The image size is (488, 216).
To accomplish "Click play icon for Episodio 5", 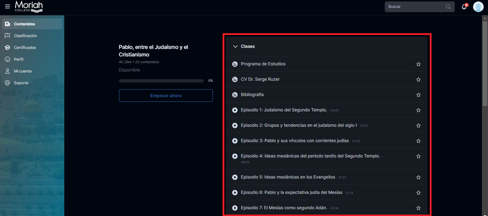I will pos(235,177).
